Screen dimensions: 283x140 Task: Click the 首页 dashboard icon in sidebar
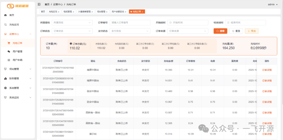pos(6,15)
